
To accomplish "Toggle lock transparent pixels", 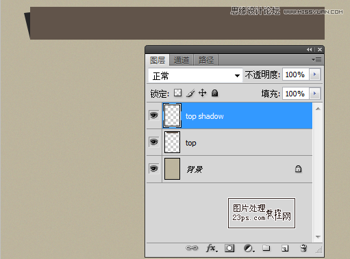I will coord(177,93).
